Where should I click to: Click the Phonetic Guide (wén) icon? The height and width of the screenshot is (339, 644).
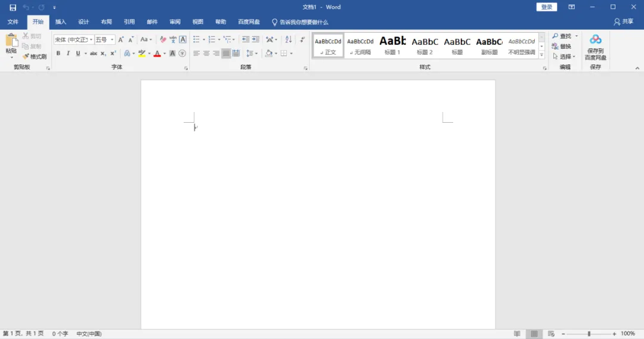(173, 39)
